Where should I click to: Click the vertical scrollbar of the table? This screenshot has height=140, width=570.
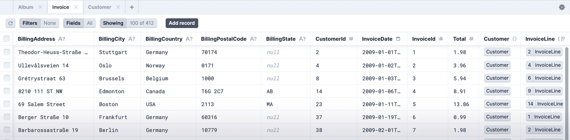[567, 92]
